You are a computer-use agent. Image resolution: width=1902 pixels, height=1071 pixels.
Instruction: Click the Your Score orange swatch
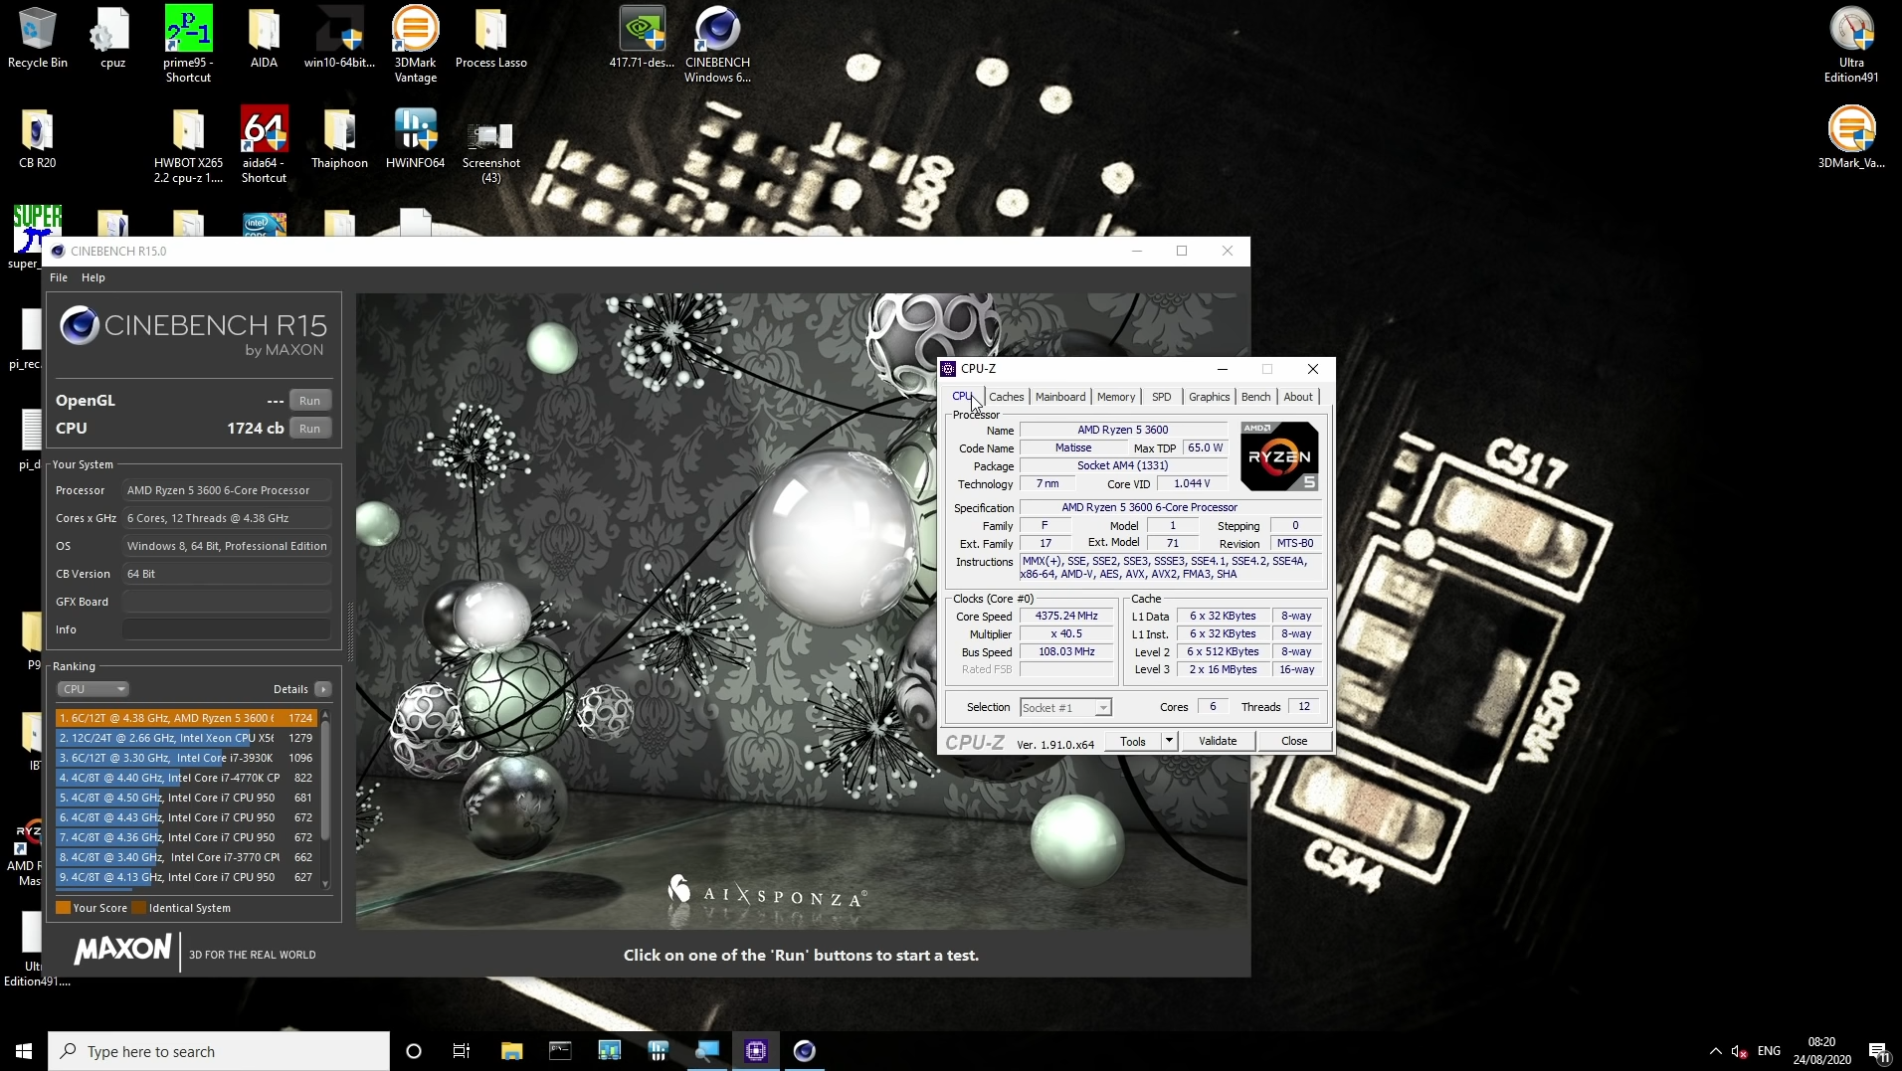tap(64, 908)
